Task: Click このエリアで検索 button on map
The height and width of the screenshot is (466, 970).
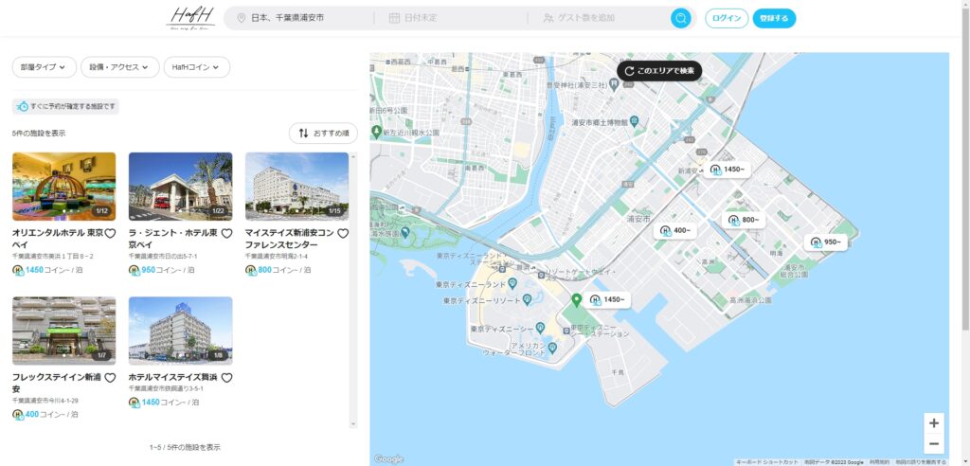Action: click(x=659, y=70)
